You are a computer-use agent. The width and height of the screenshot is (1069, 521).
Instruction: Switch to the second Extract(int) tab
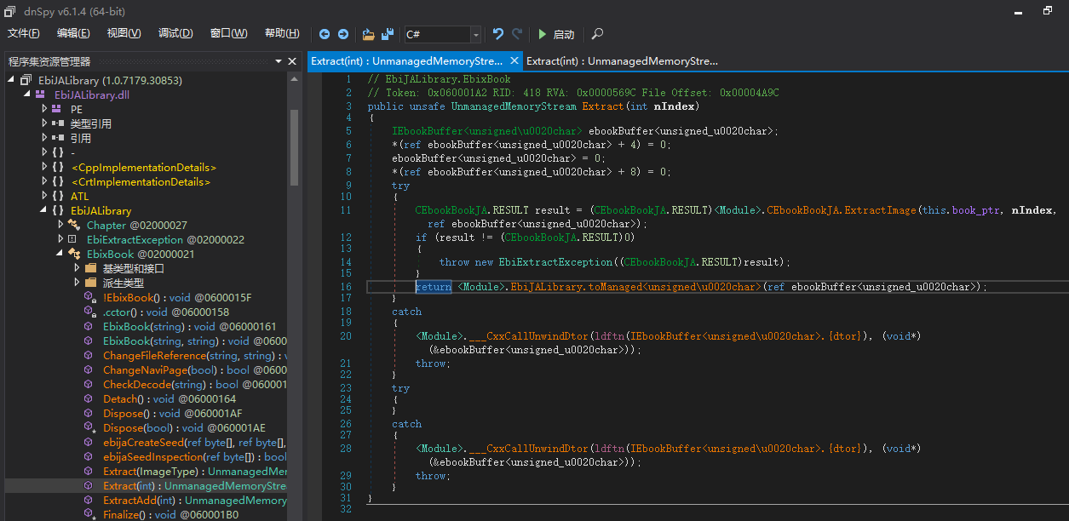point(622,61)
